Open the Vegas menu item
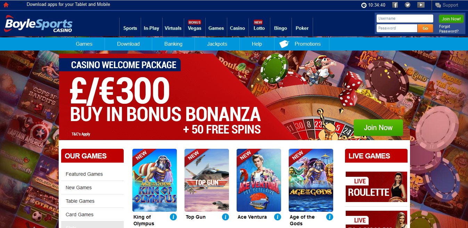This screenshot has height=228, width=468. coord(195,28)
